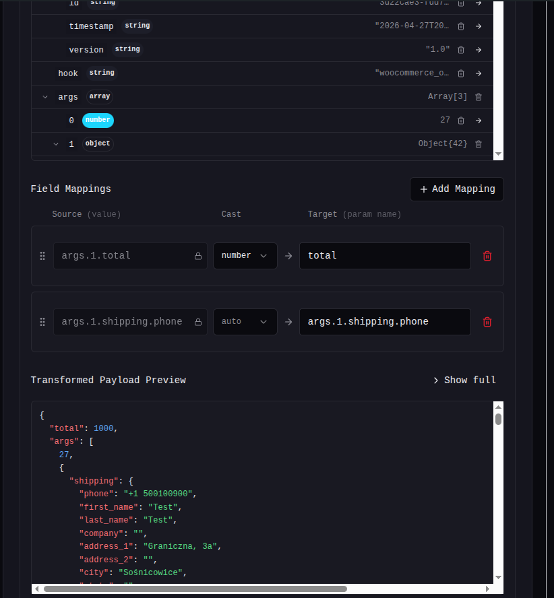Remove the args.1.shipping.phone mapping
Image resolution: width=554 pixels, height=598 pixels.
pyautogui.click(x=487, y=322)
